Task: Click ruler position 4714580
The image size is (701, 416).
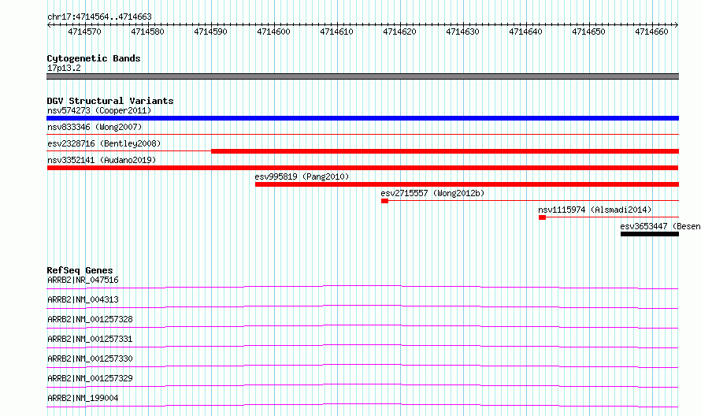Action: click(147, 32)
